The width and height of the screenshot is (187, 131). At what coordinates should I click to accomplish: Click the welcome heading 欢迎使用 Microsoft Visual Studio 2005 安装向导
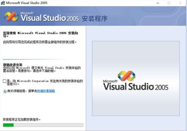tap(40, 34)
